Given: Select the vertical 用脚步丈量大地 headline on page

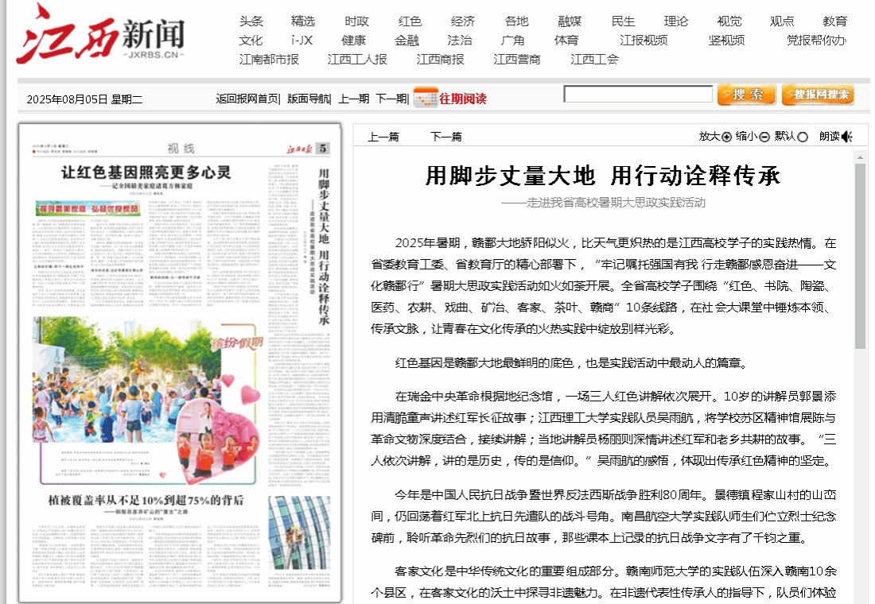Looking at the screenshot, I should 324,246.
